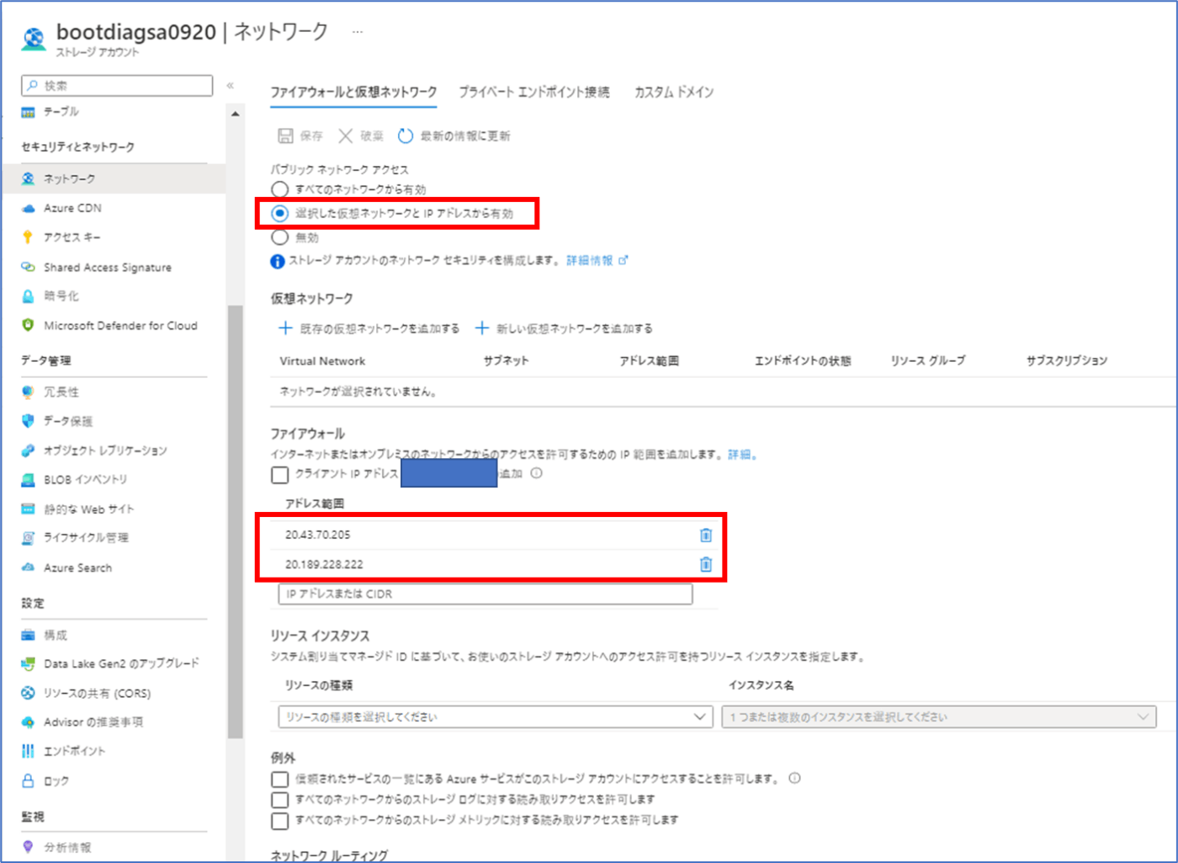Click the 分析情報 lightbulb icon
Image resolution: width=1178 pixels, height=863 pixels.
tap(29, 847)
